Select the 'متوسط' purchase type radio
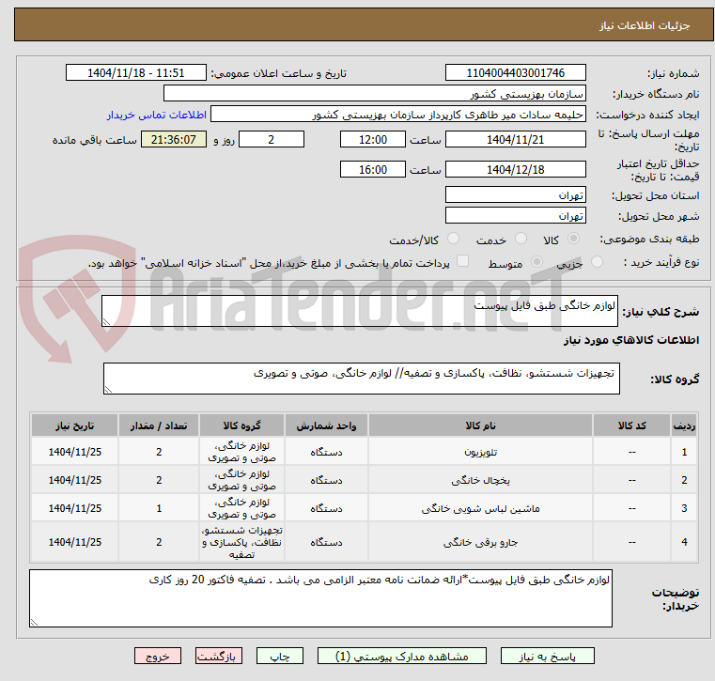This screenshot has width=715, height=681. coord(536,262)
